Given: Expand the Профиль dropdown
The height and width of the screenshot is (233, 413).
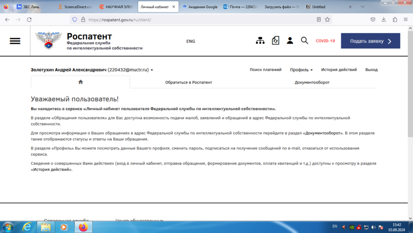Looking at the screenshot, I should pyautogui.click(x=301, y=70).
